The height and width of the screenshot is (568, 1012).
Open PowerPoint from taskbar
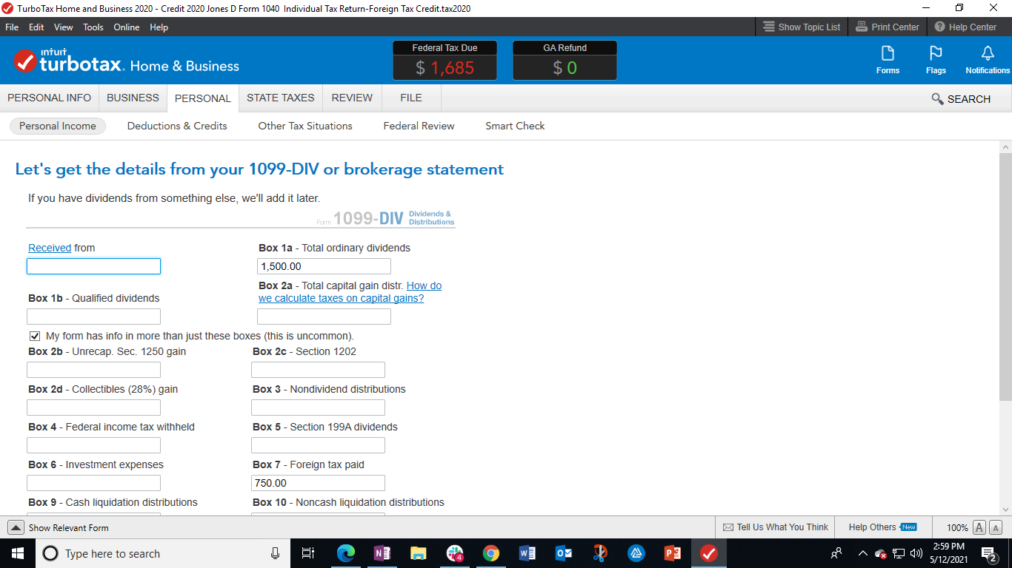673,553
